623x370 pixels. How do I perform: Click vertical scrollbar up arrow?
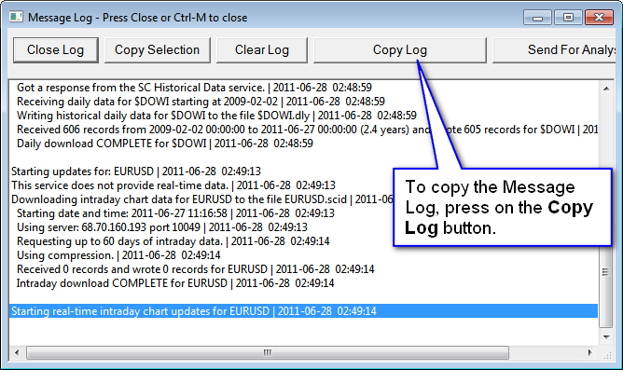point(606,89)
